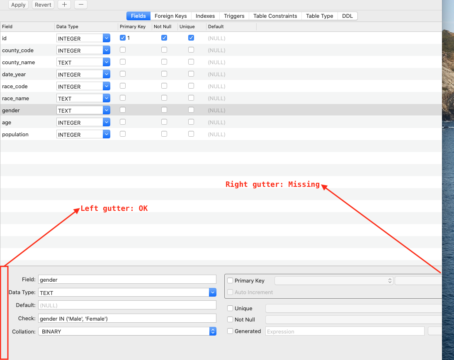The image size is (454, 360).
Task: Click the − icon to remove selected field
Action: [x=80, y=5]
